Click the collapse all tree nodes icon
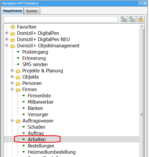Screen dimensions: 149x157 pyautogui.click(x=133, y=19)
